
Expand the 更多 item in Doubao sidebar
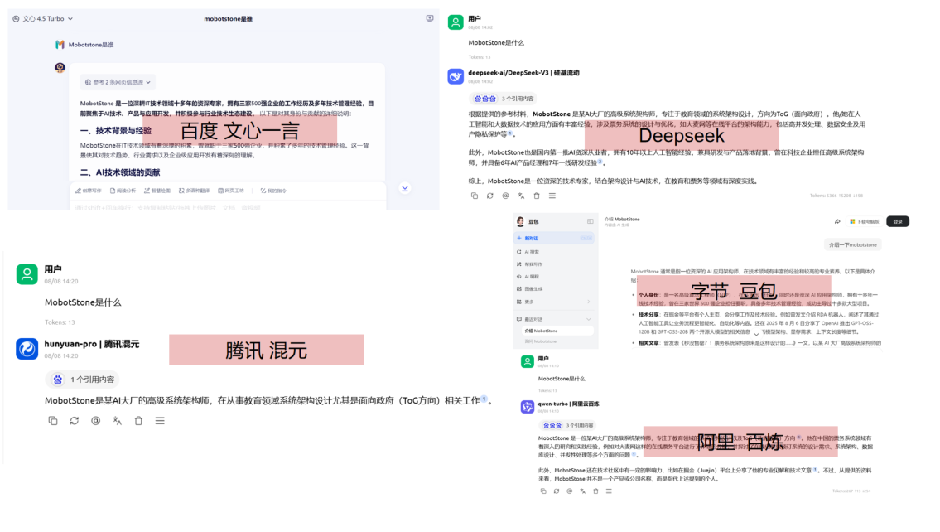pyautogui.click(x=554, y=302)
